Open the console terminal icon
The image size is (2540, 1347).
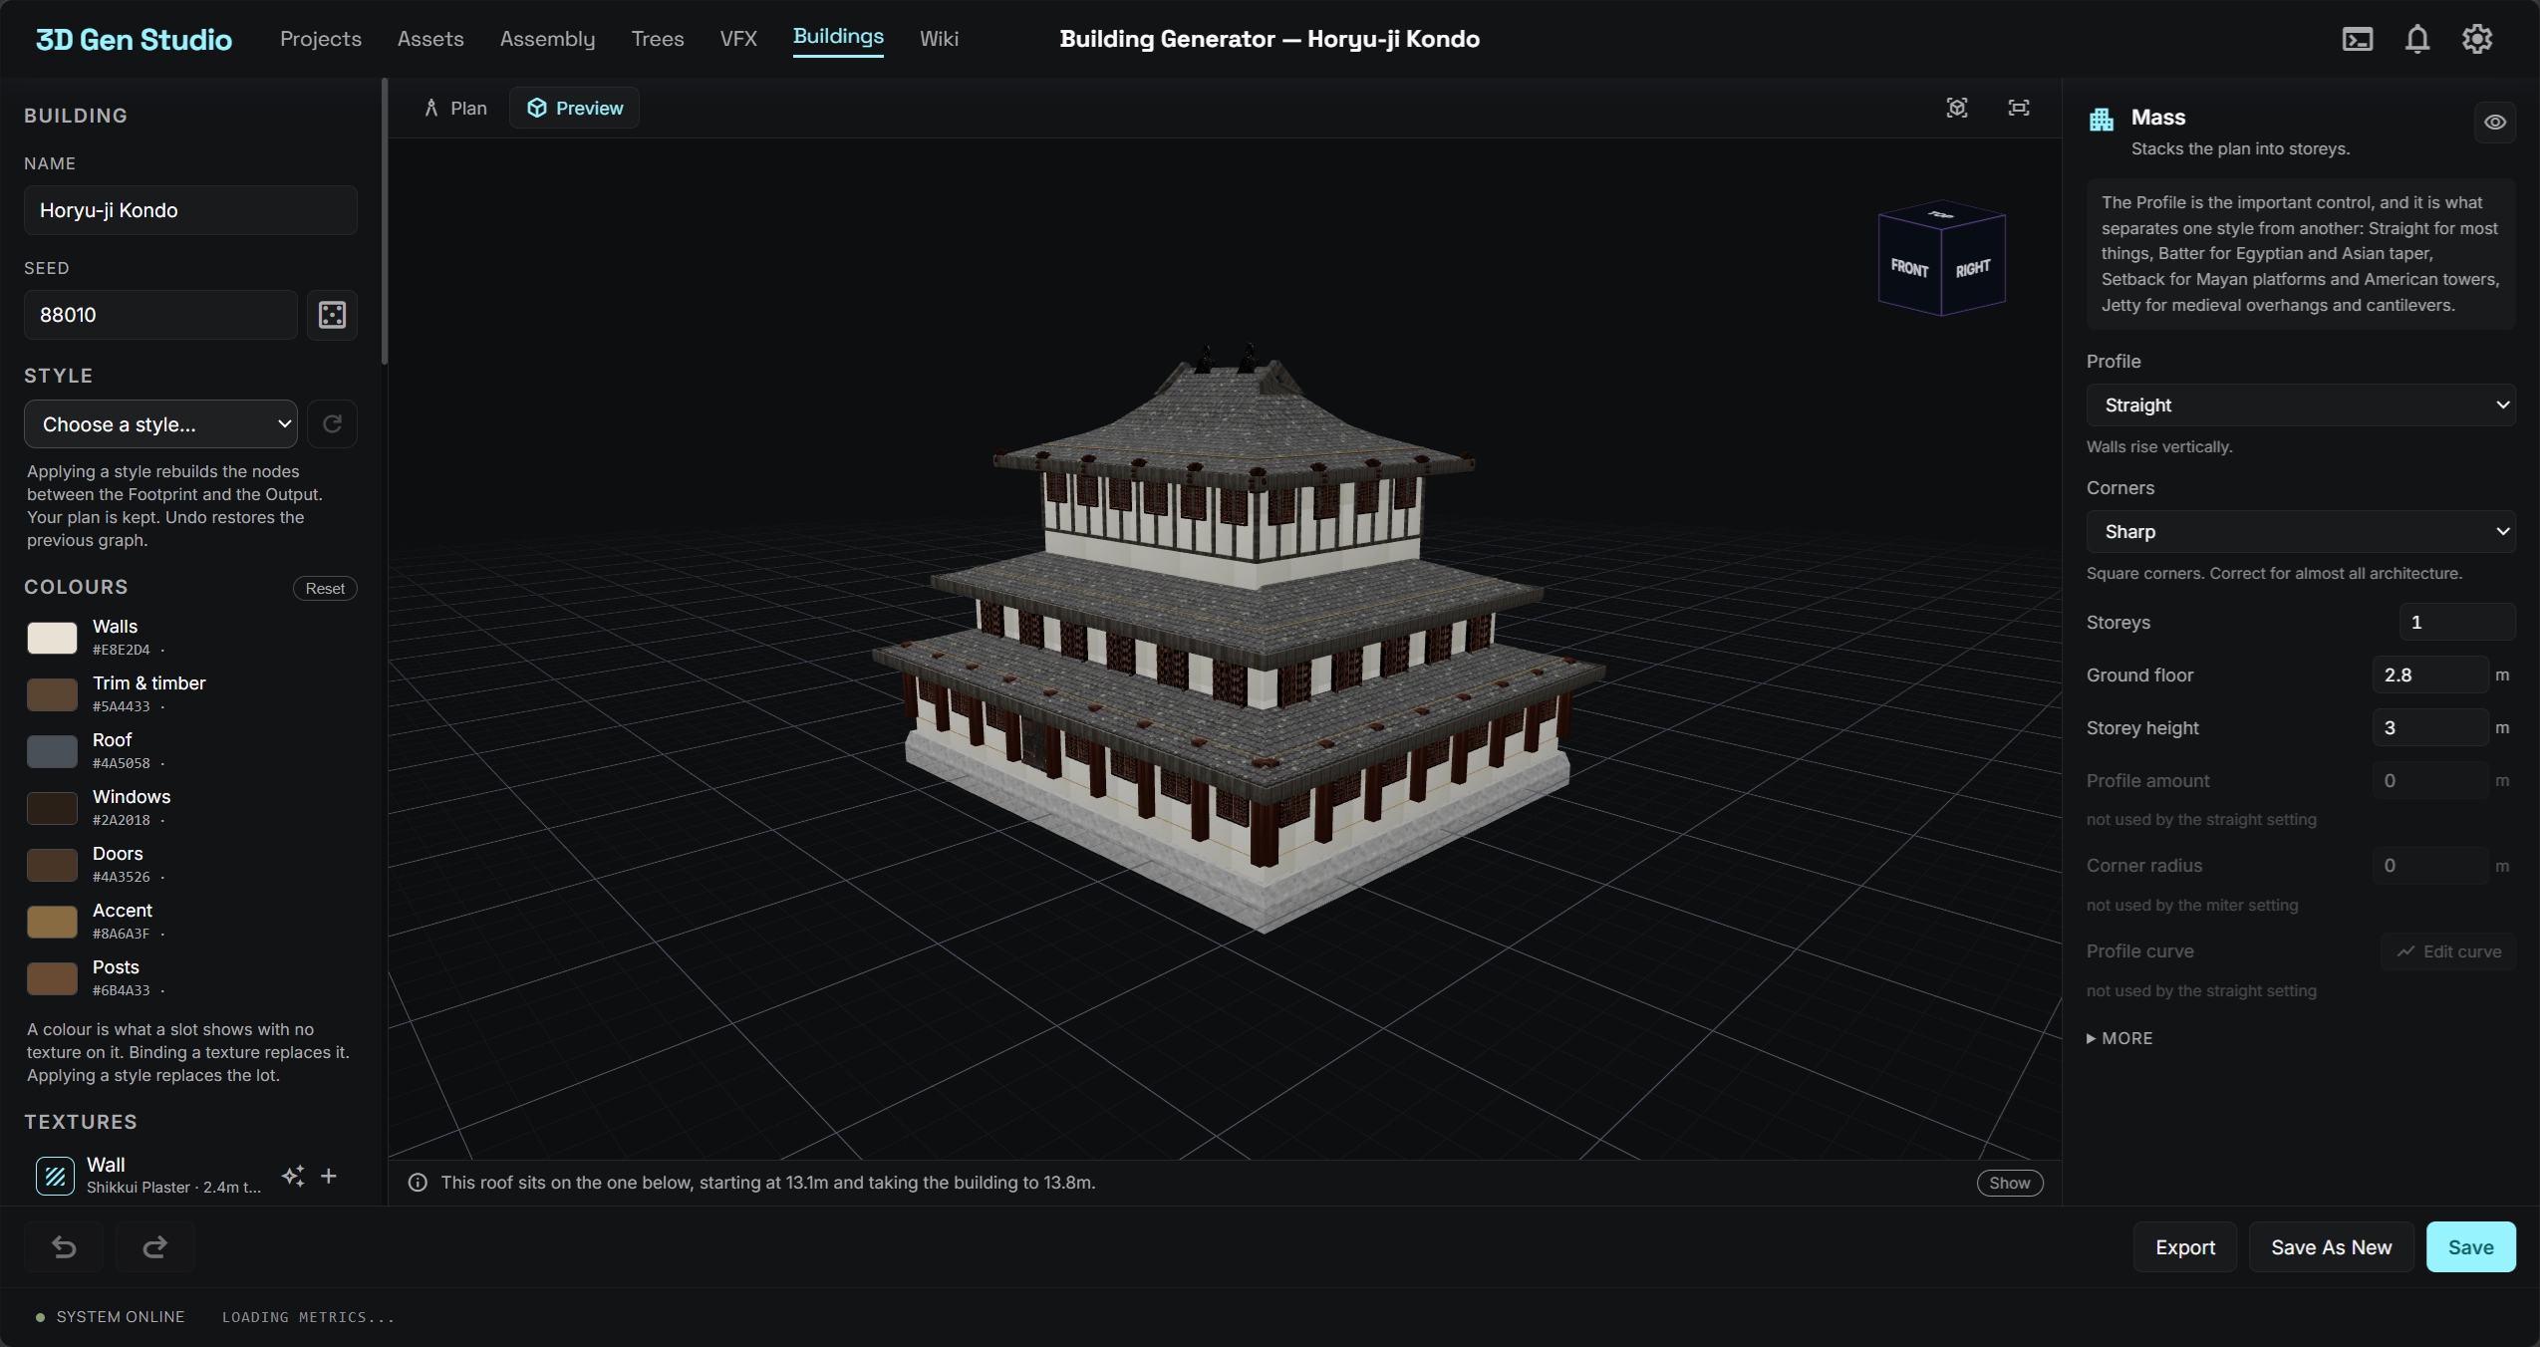(x=2357, y=39)
